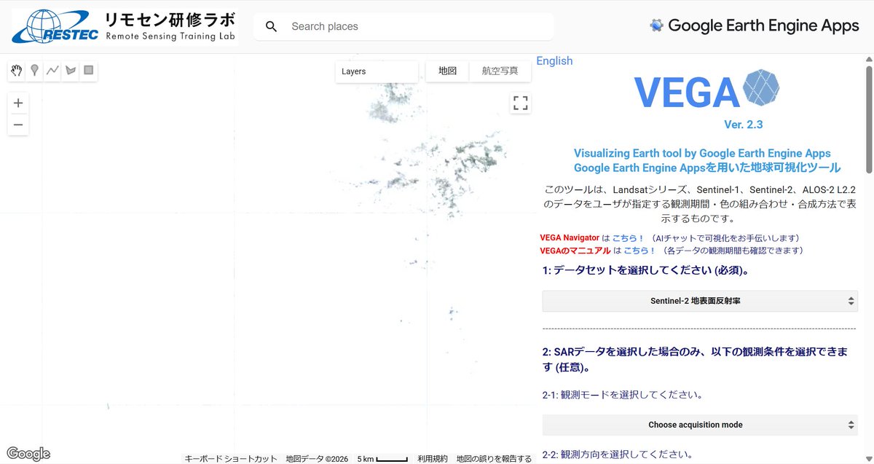
Task: Click the Google logo on map
Action: pos(28,454)
